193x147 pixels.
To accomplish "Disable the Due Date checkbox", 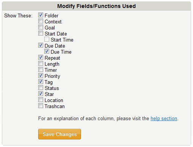I will coord(40,45).
